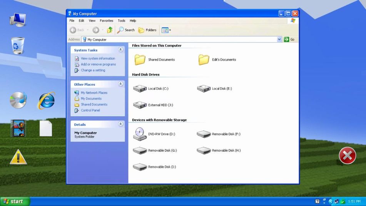Open the Control Panel link

90,111
